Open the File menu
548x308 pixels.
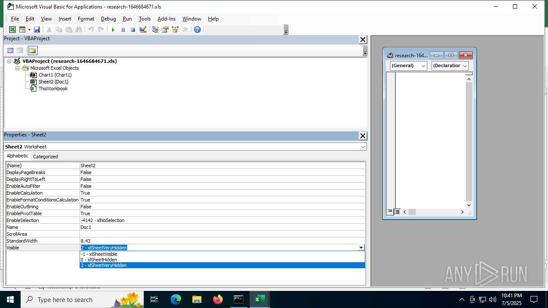click(15, 19)
